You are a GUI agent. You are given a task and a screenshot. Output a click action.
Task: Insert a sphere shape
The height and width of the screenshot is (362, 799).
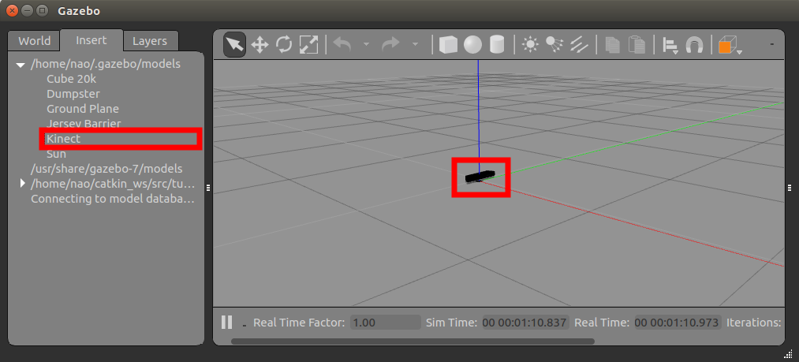[473, 45]
